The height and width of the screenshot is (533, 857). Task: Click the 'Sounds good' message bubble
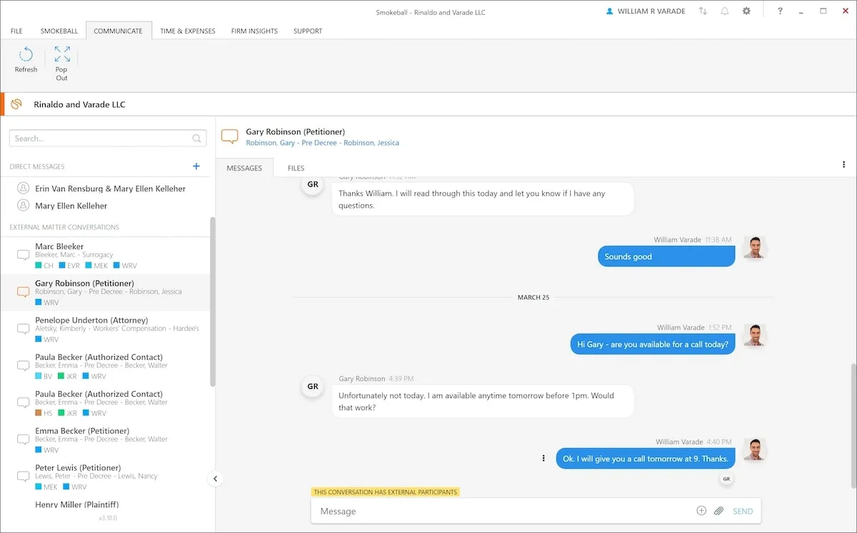(666, 257)
